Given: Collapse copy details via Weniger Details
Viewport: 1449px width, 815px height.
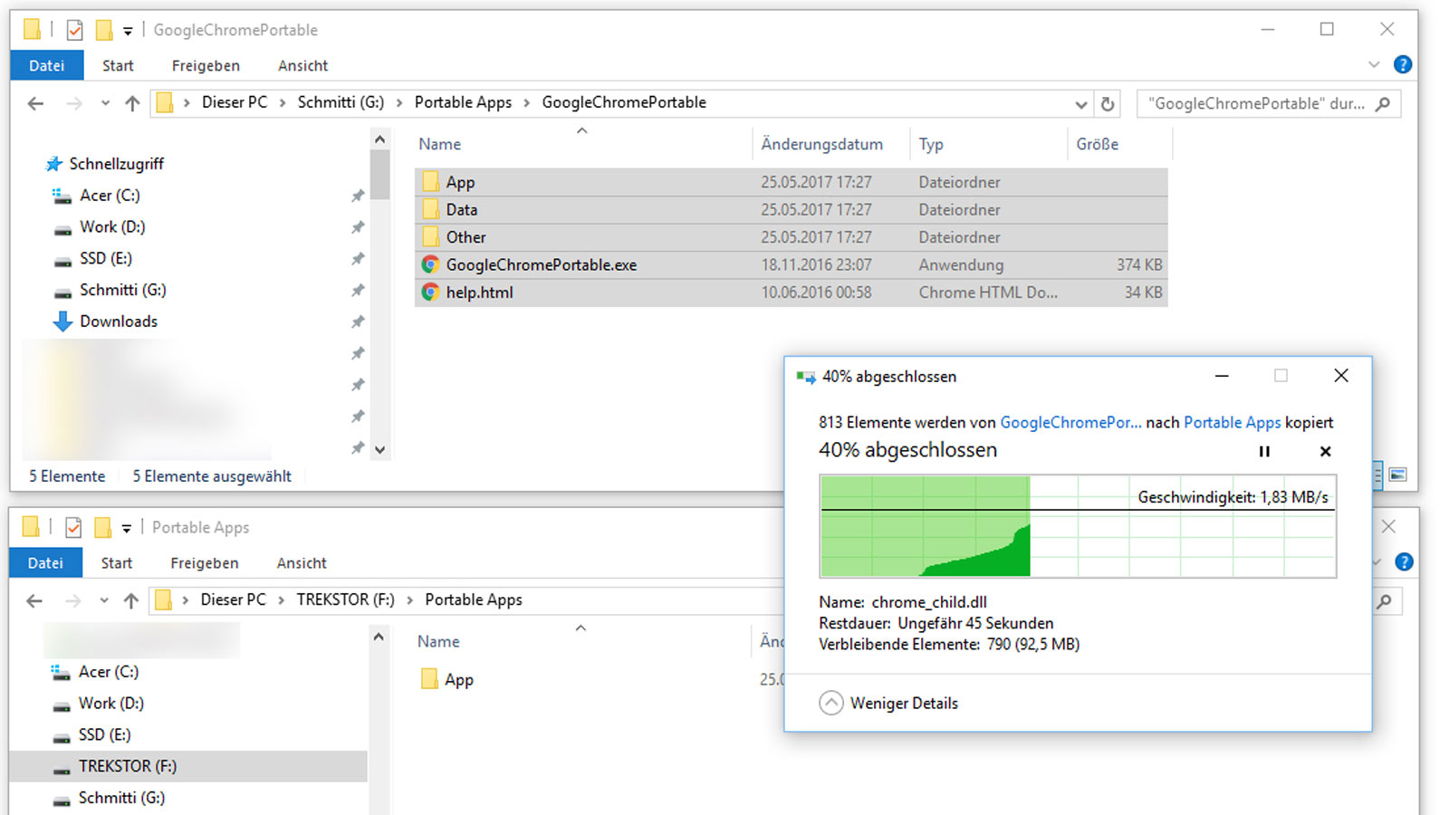Looking at the screenshot, I should (x=903, y=703).
